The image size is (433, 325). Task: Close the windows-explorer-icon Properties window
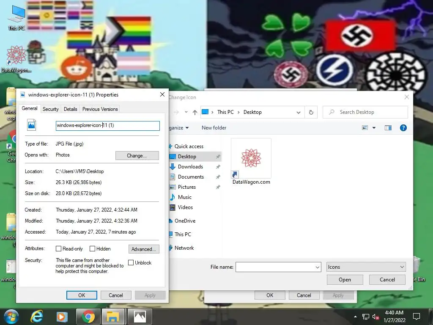tap(162, 94)
